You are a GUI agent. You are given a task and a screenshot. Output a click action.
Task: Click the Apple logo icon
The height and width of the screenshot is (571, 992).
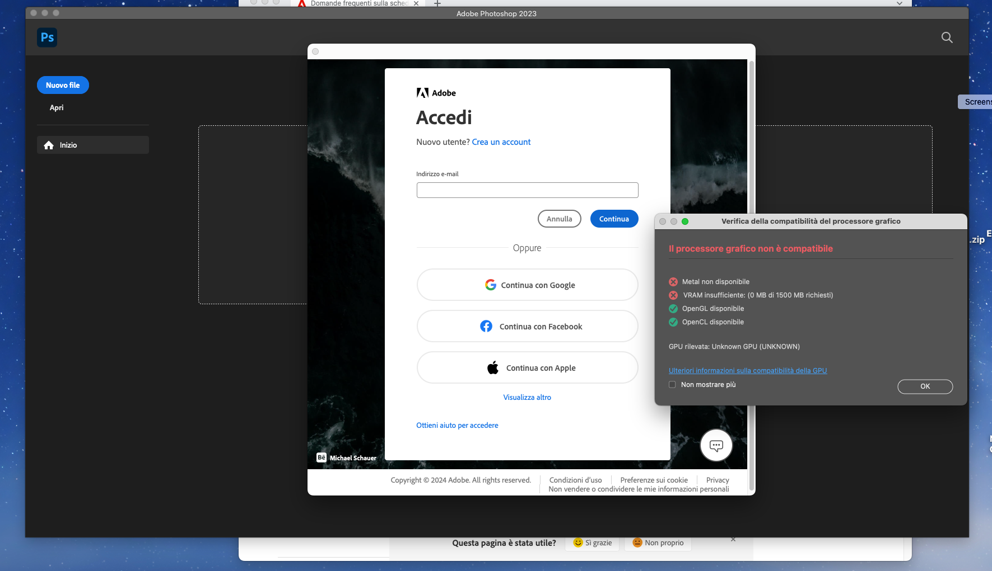click(493, 368)
